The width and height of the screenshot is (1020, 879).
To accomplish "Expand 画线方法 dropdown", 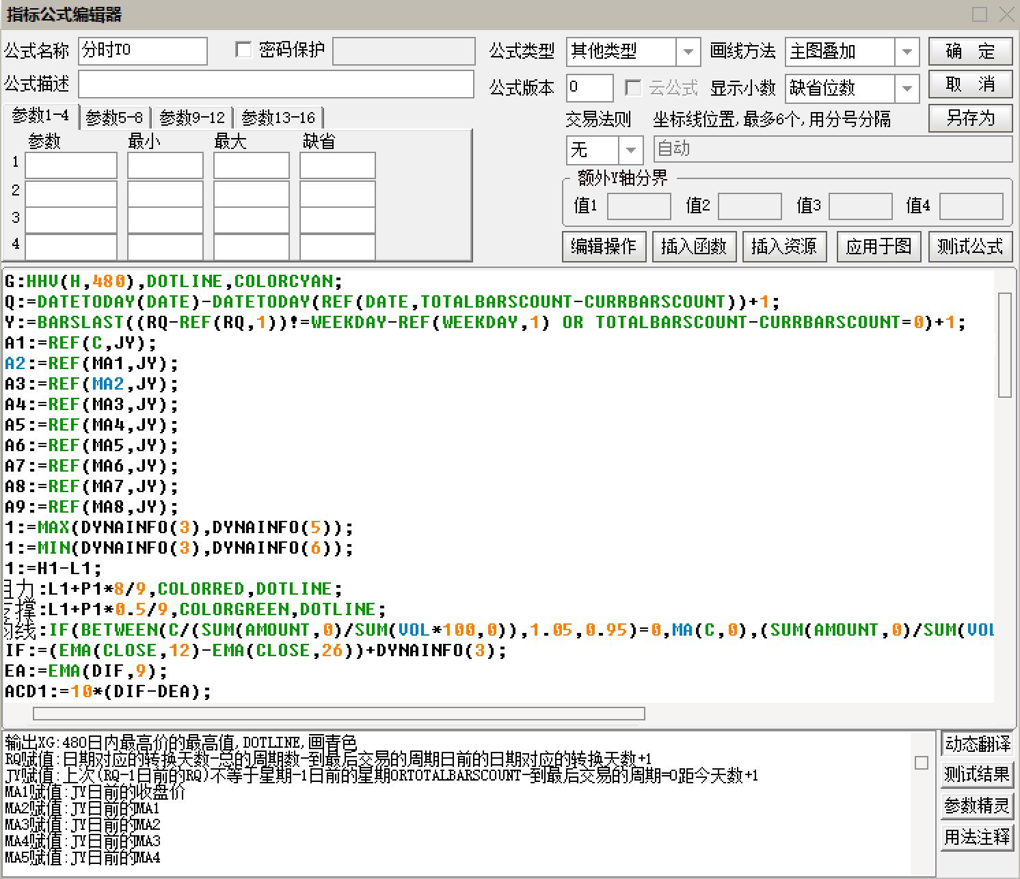I will [907, 51].
